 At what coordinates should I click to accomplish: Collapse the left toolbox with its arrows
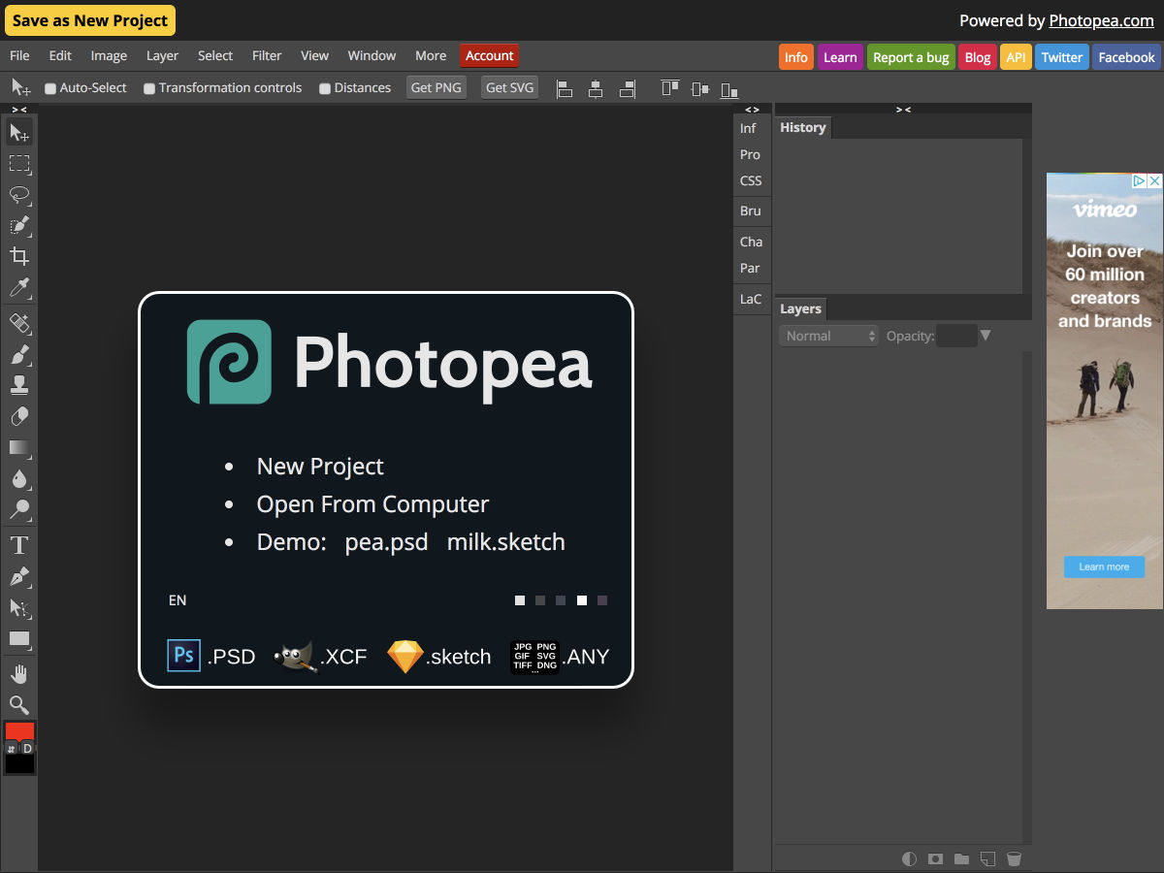point(19,110)
